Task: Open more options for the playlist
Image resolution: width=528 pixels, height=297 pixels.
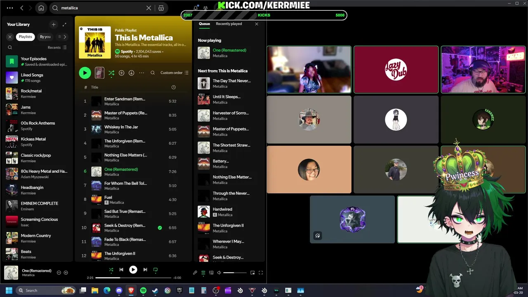Action: pyautogui.click(x=141, y=73)
